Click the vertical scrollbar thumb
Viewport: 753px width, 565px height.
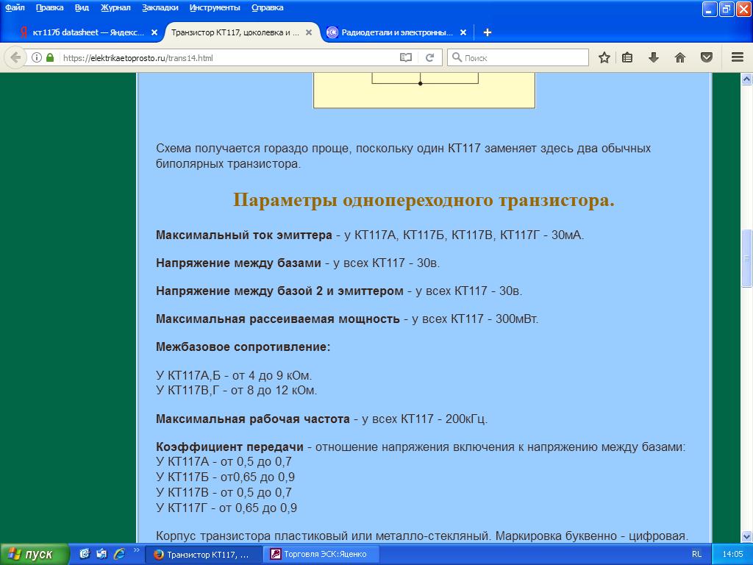(x=746, y=257)
